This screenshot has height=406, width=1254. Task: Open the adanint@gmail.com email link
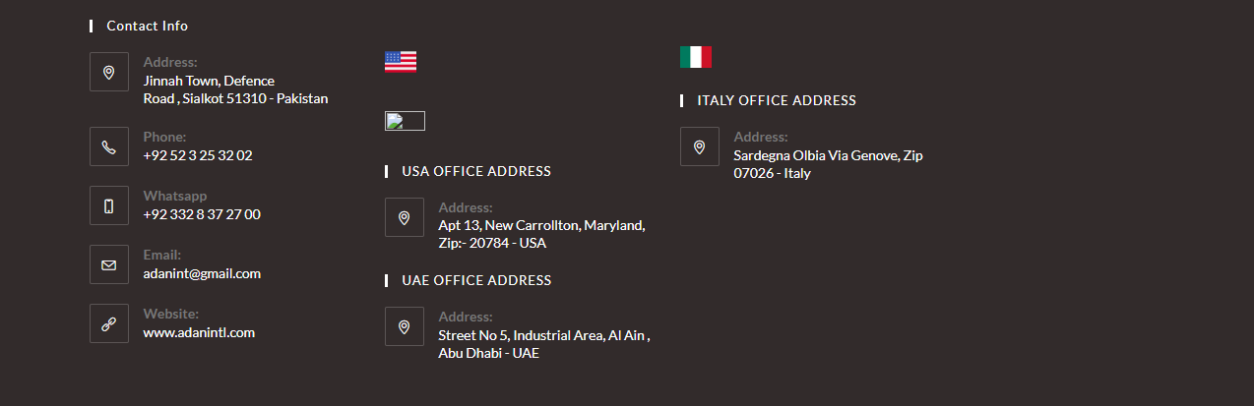point(202,273)
